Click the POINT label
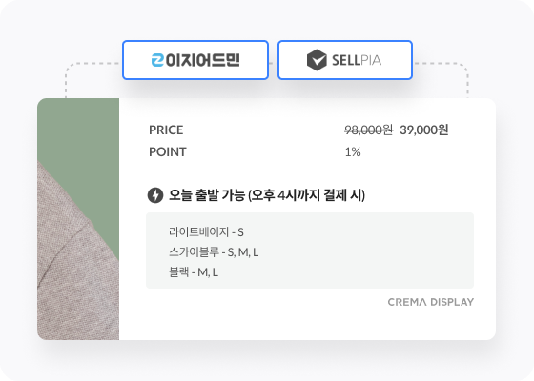This screenshot has width=534, height=381. [x=168, y=151]
